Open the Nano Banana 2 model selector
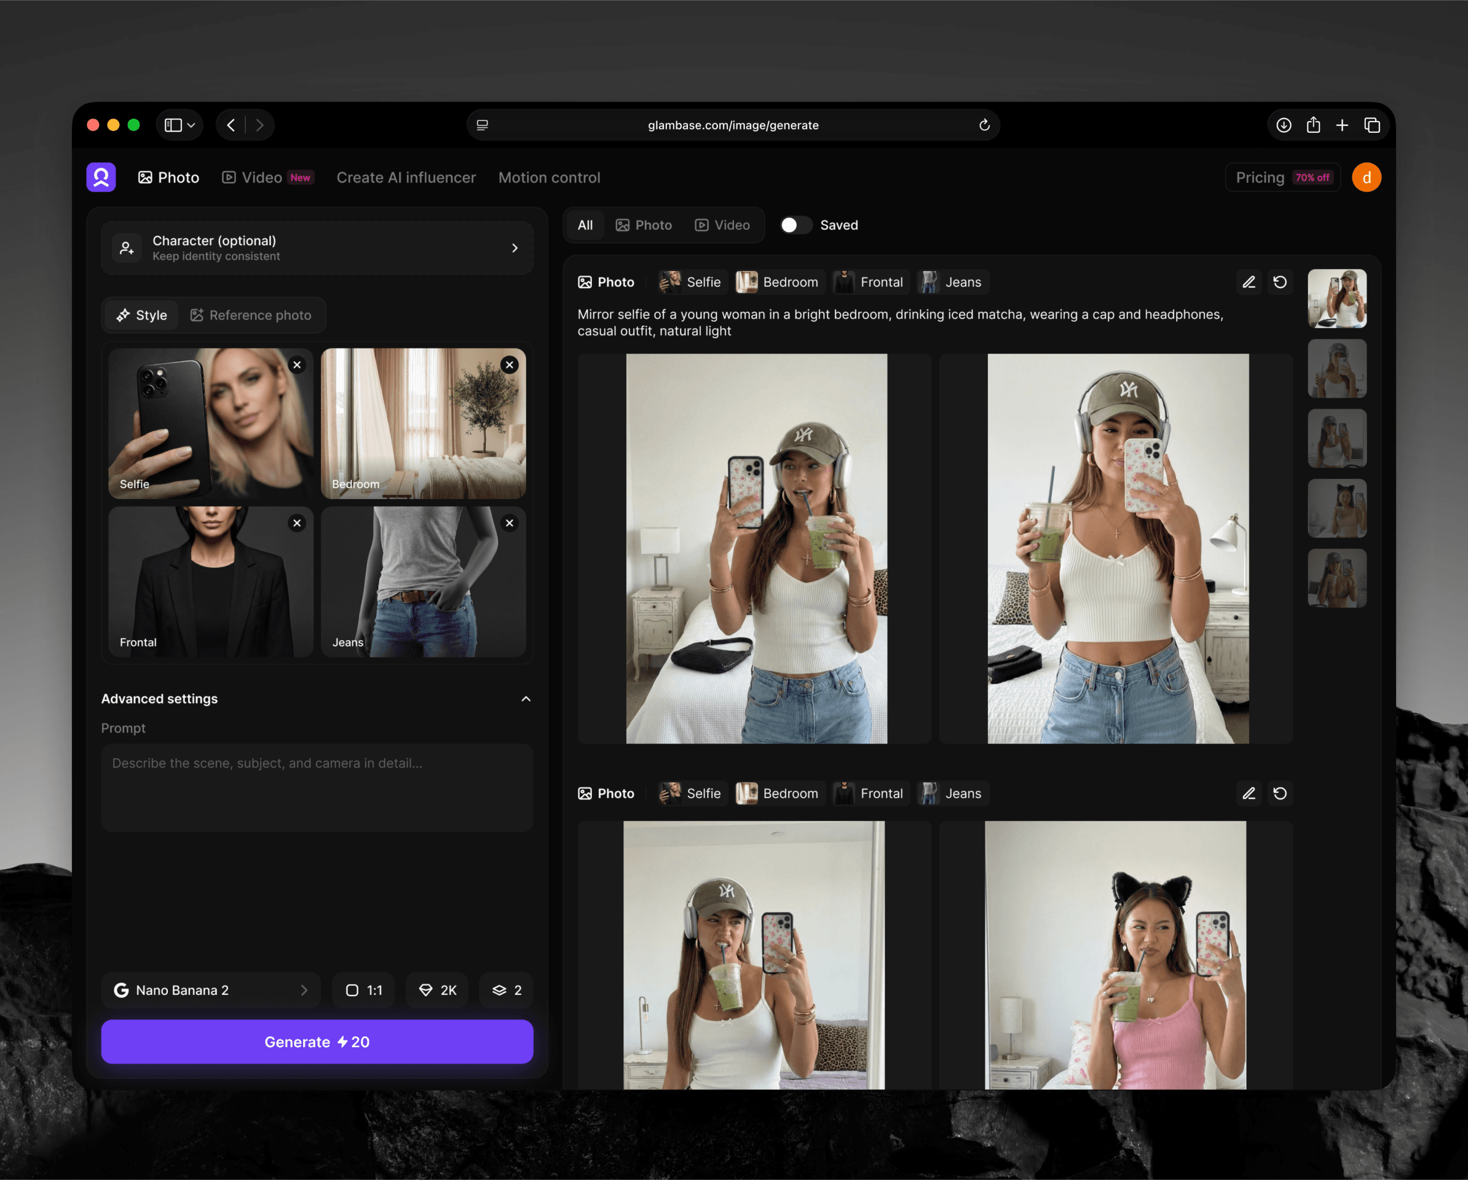1468x1180 pixels. [x=211, y=990]
